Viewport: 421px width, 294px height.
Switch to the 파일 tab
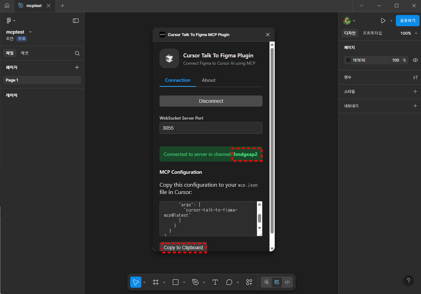click(10, 53)
